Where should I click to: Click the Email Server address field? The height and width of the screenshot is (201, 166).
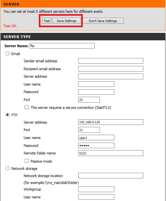pyautogui.click(x=111, y=76)
